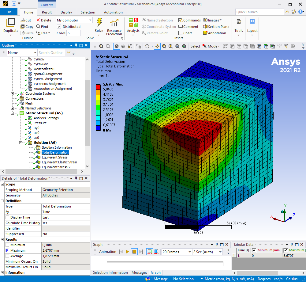
Task: Open the Selection Information tab
Action: coord(110,272)
